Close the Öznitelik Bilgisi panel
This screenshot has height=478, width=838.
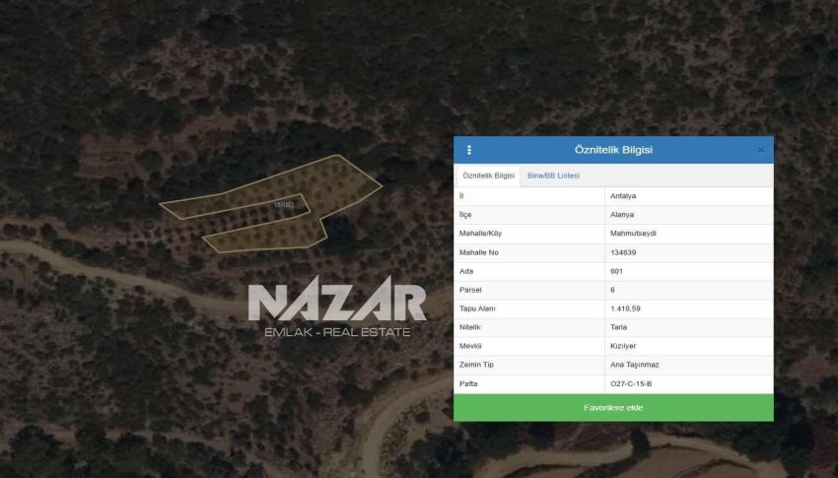click(x=760, y=150)
